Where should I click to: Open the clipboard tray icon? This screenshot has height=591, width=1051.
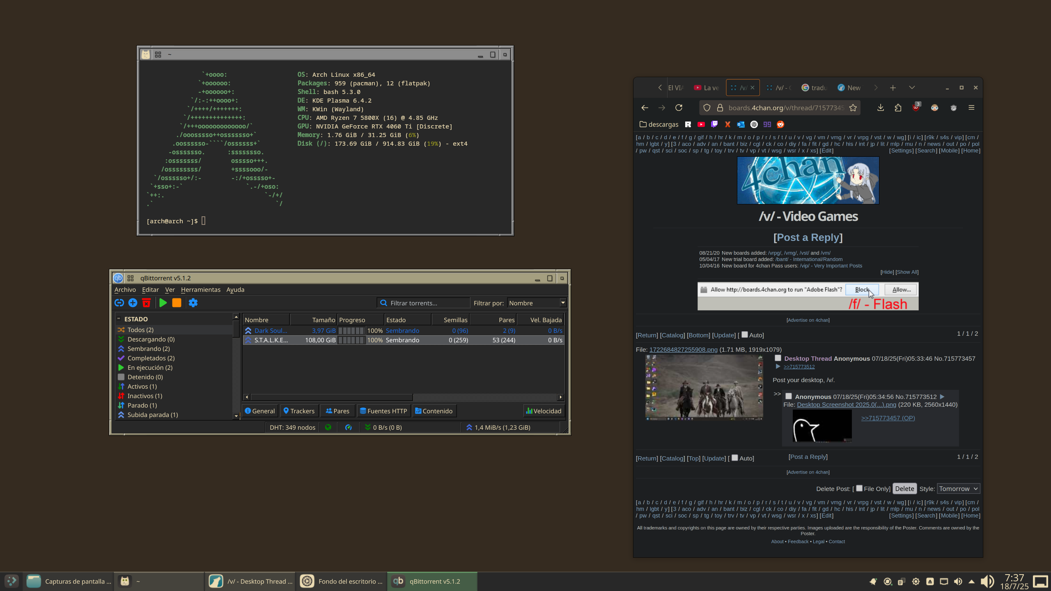tap(902, 582)
